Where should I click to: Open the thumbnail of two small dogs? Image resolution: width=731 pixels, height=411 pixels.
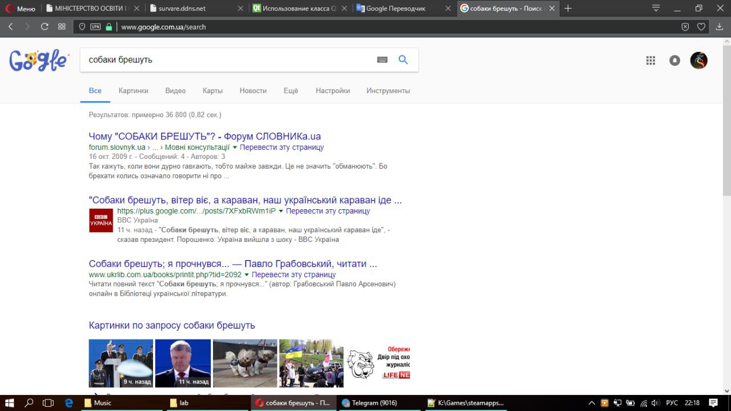(245, 363)
